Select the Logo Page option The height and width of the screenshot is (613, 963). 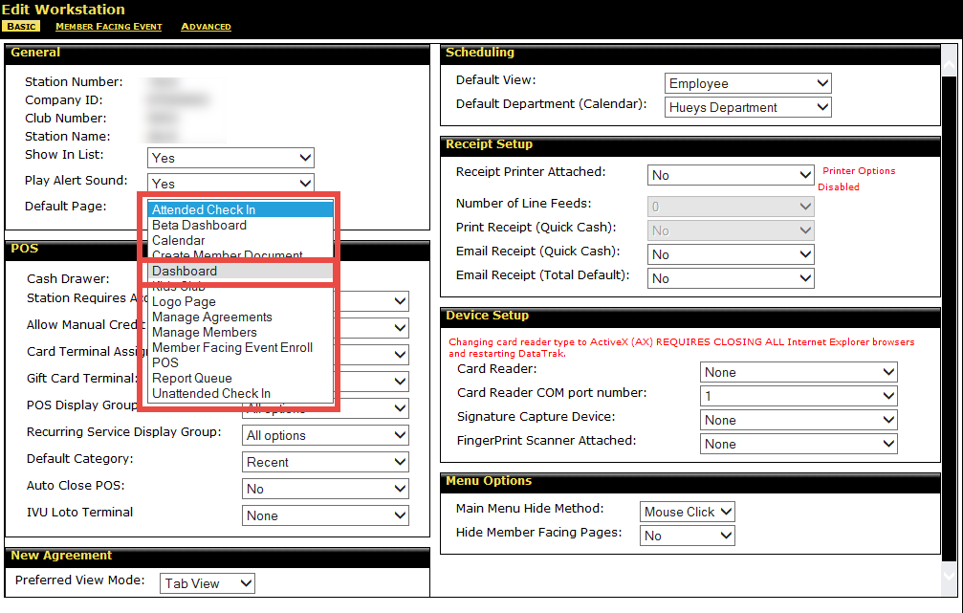tap(184, 302)
